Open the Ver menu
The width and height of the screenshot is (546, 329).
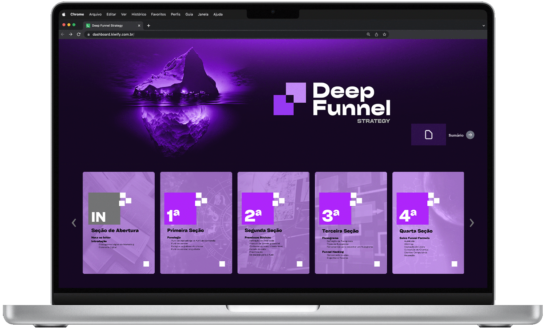(124, 15)
